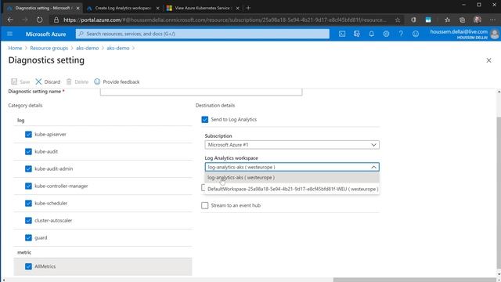Click the horizontal scrollbar thumb

click(414, 280)
